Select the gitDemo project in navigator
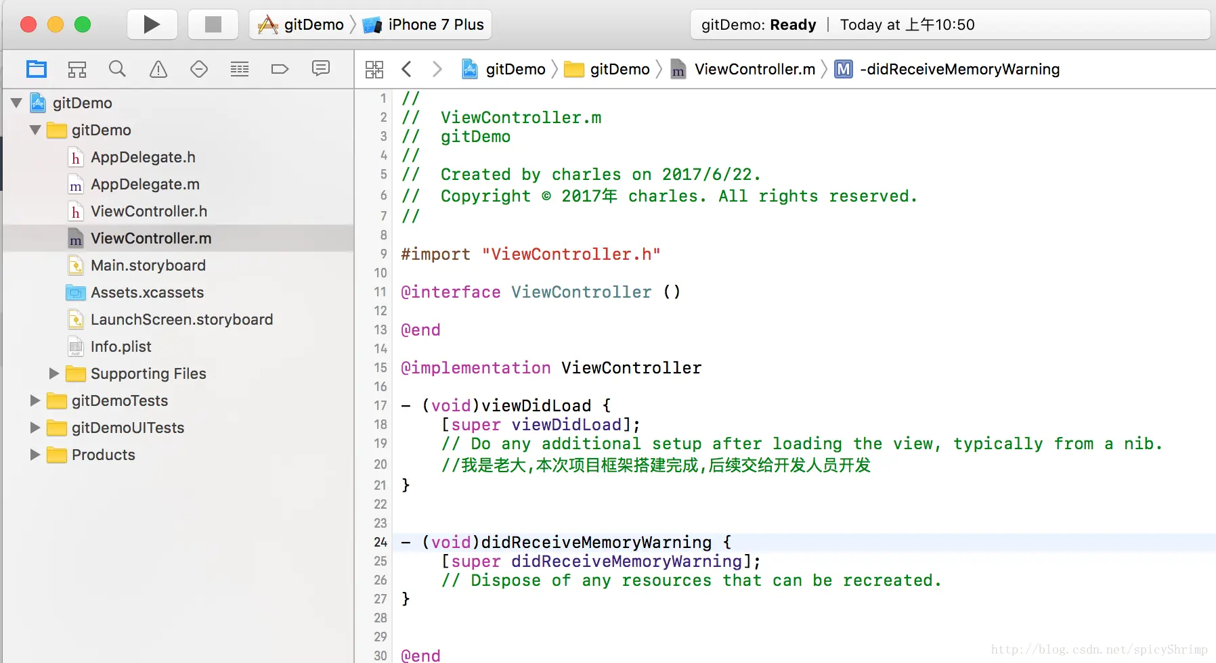The height and width of the screenshot is (663, 1216). point(83,103)
